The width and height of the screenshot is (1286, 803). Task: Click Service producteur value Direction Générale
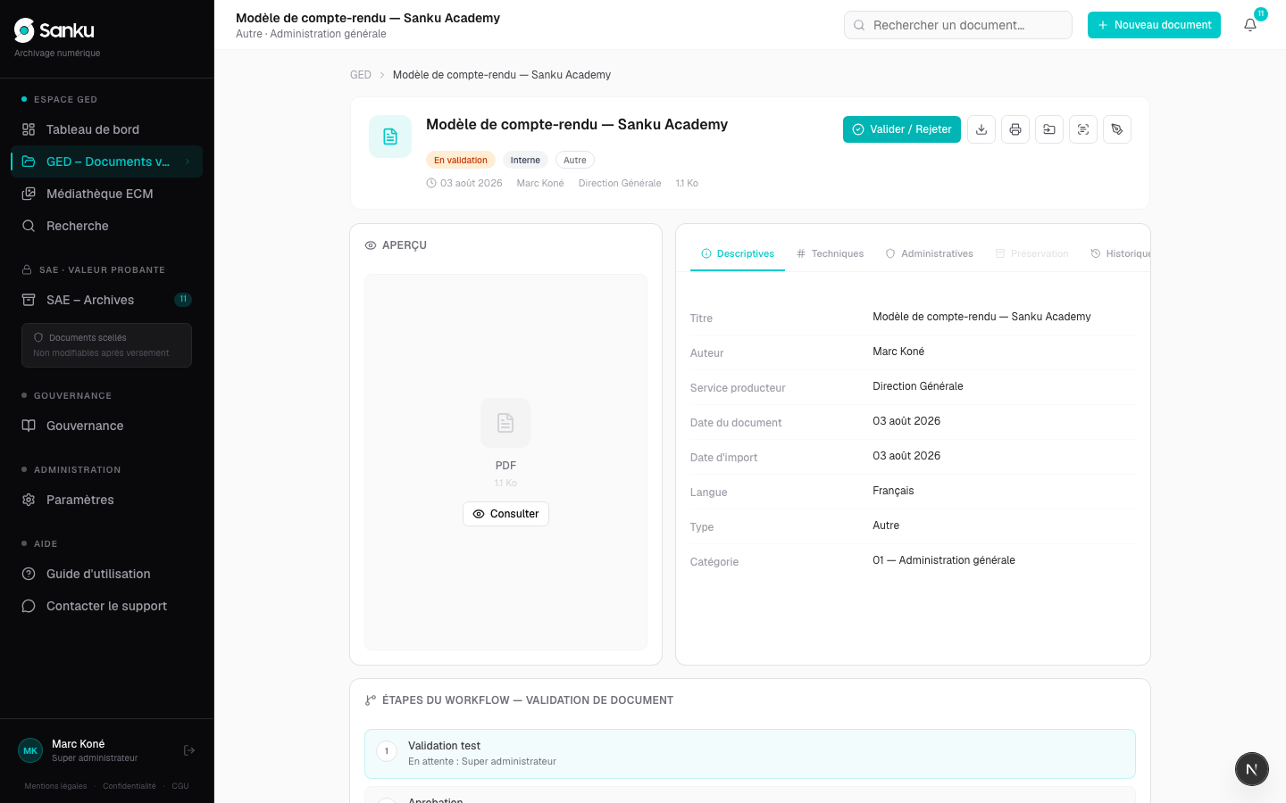coord(918,386)
